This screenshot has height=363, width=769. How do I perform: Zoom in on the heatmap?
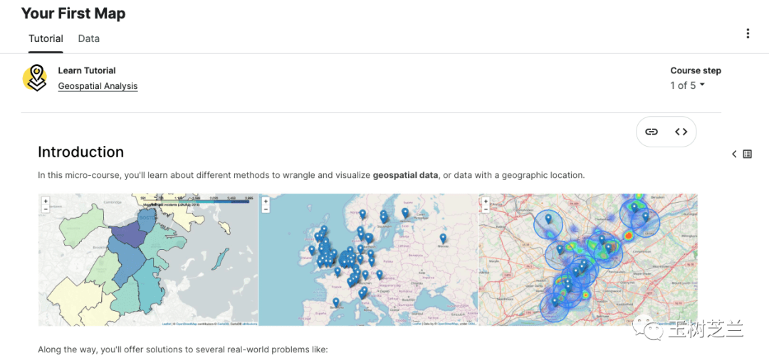point(485,201)
